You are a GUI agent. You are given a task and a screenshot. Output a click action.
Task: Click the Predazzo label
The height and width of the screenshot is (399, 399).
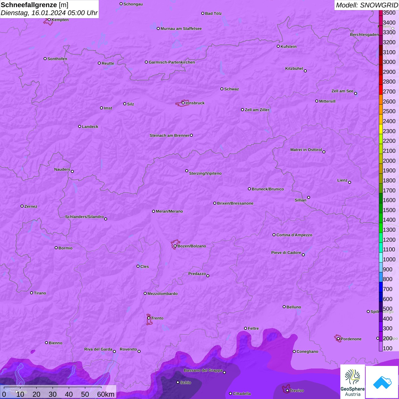tap(197, 274)
